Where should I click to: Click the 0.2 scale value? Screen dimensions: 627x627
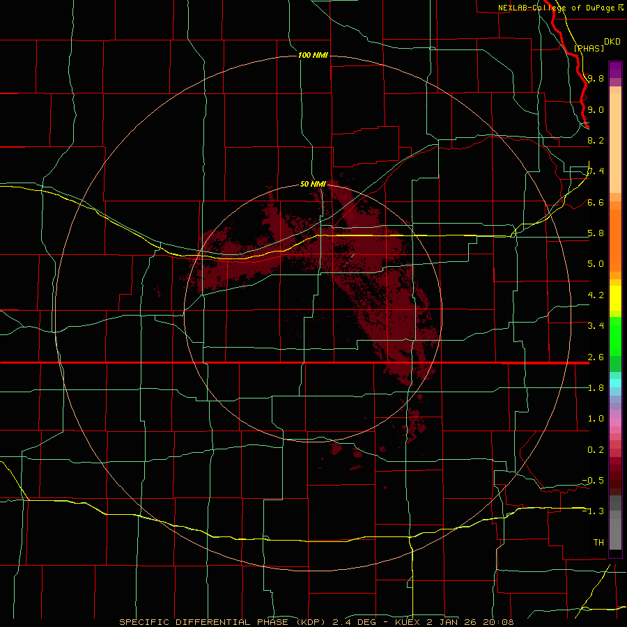(x=596, y=450)
